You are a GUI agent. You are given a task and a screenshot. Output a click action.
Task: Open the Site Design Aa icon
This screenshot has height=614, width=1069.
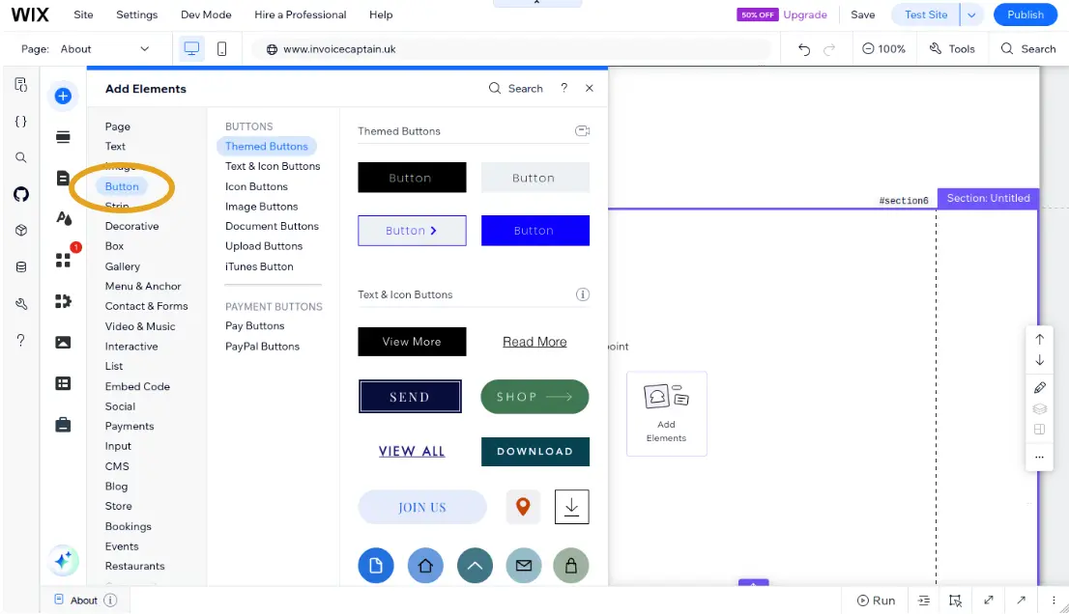click(x=64, y=218)
